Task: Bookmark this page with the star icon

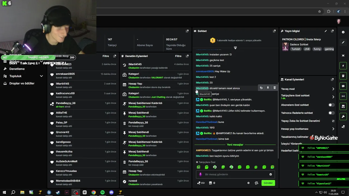Action: pyautogui.click(x=320, y=11)
